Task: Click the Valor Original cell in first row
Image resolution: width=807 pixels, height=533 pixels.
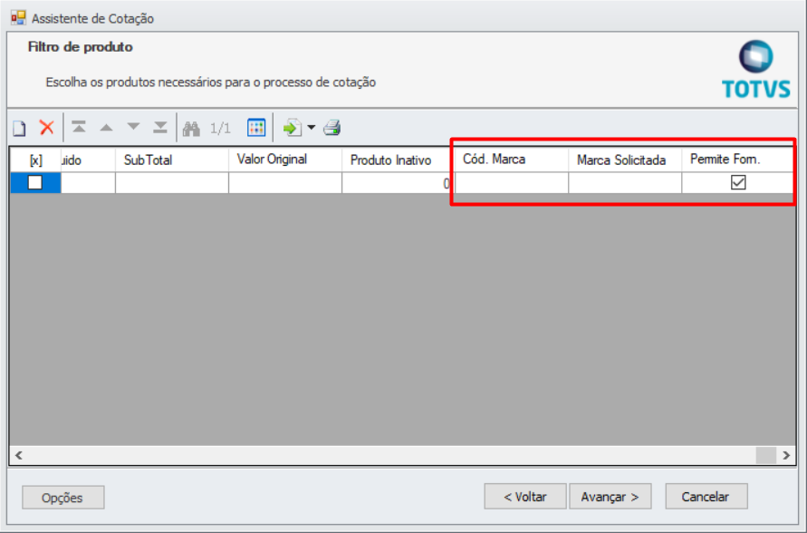Action: [x=285, y=183]
